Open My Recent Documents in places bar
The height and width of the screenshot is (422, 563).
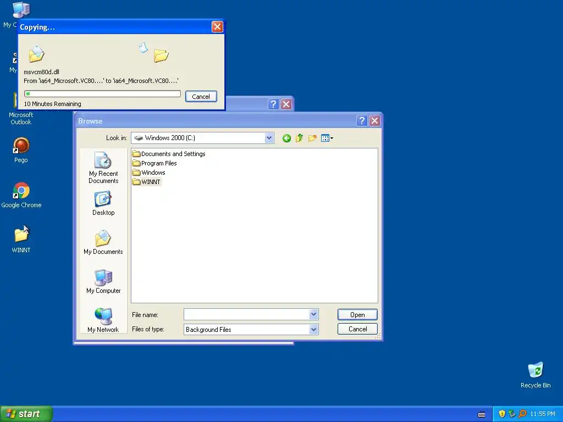103,168
